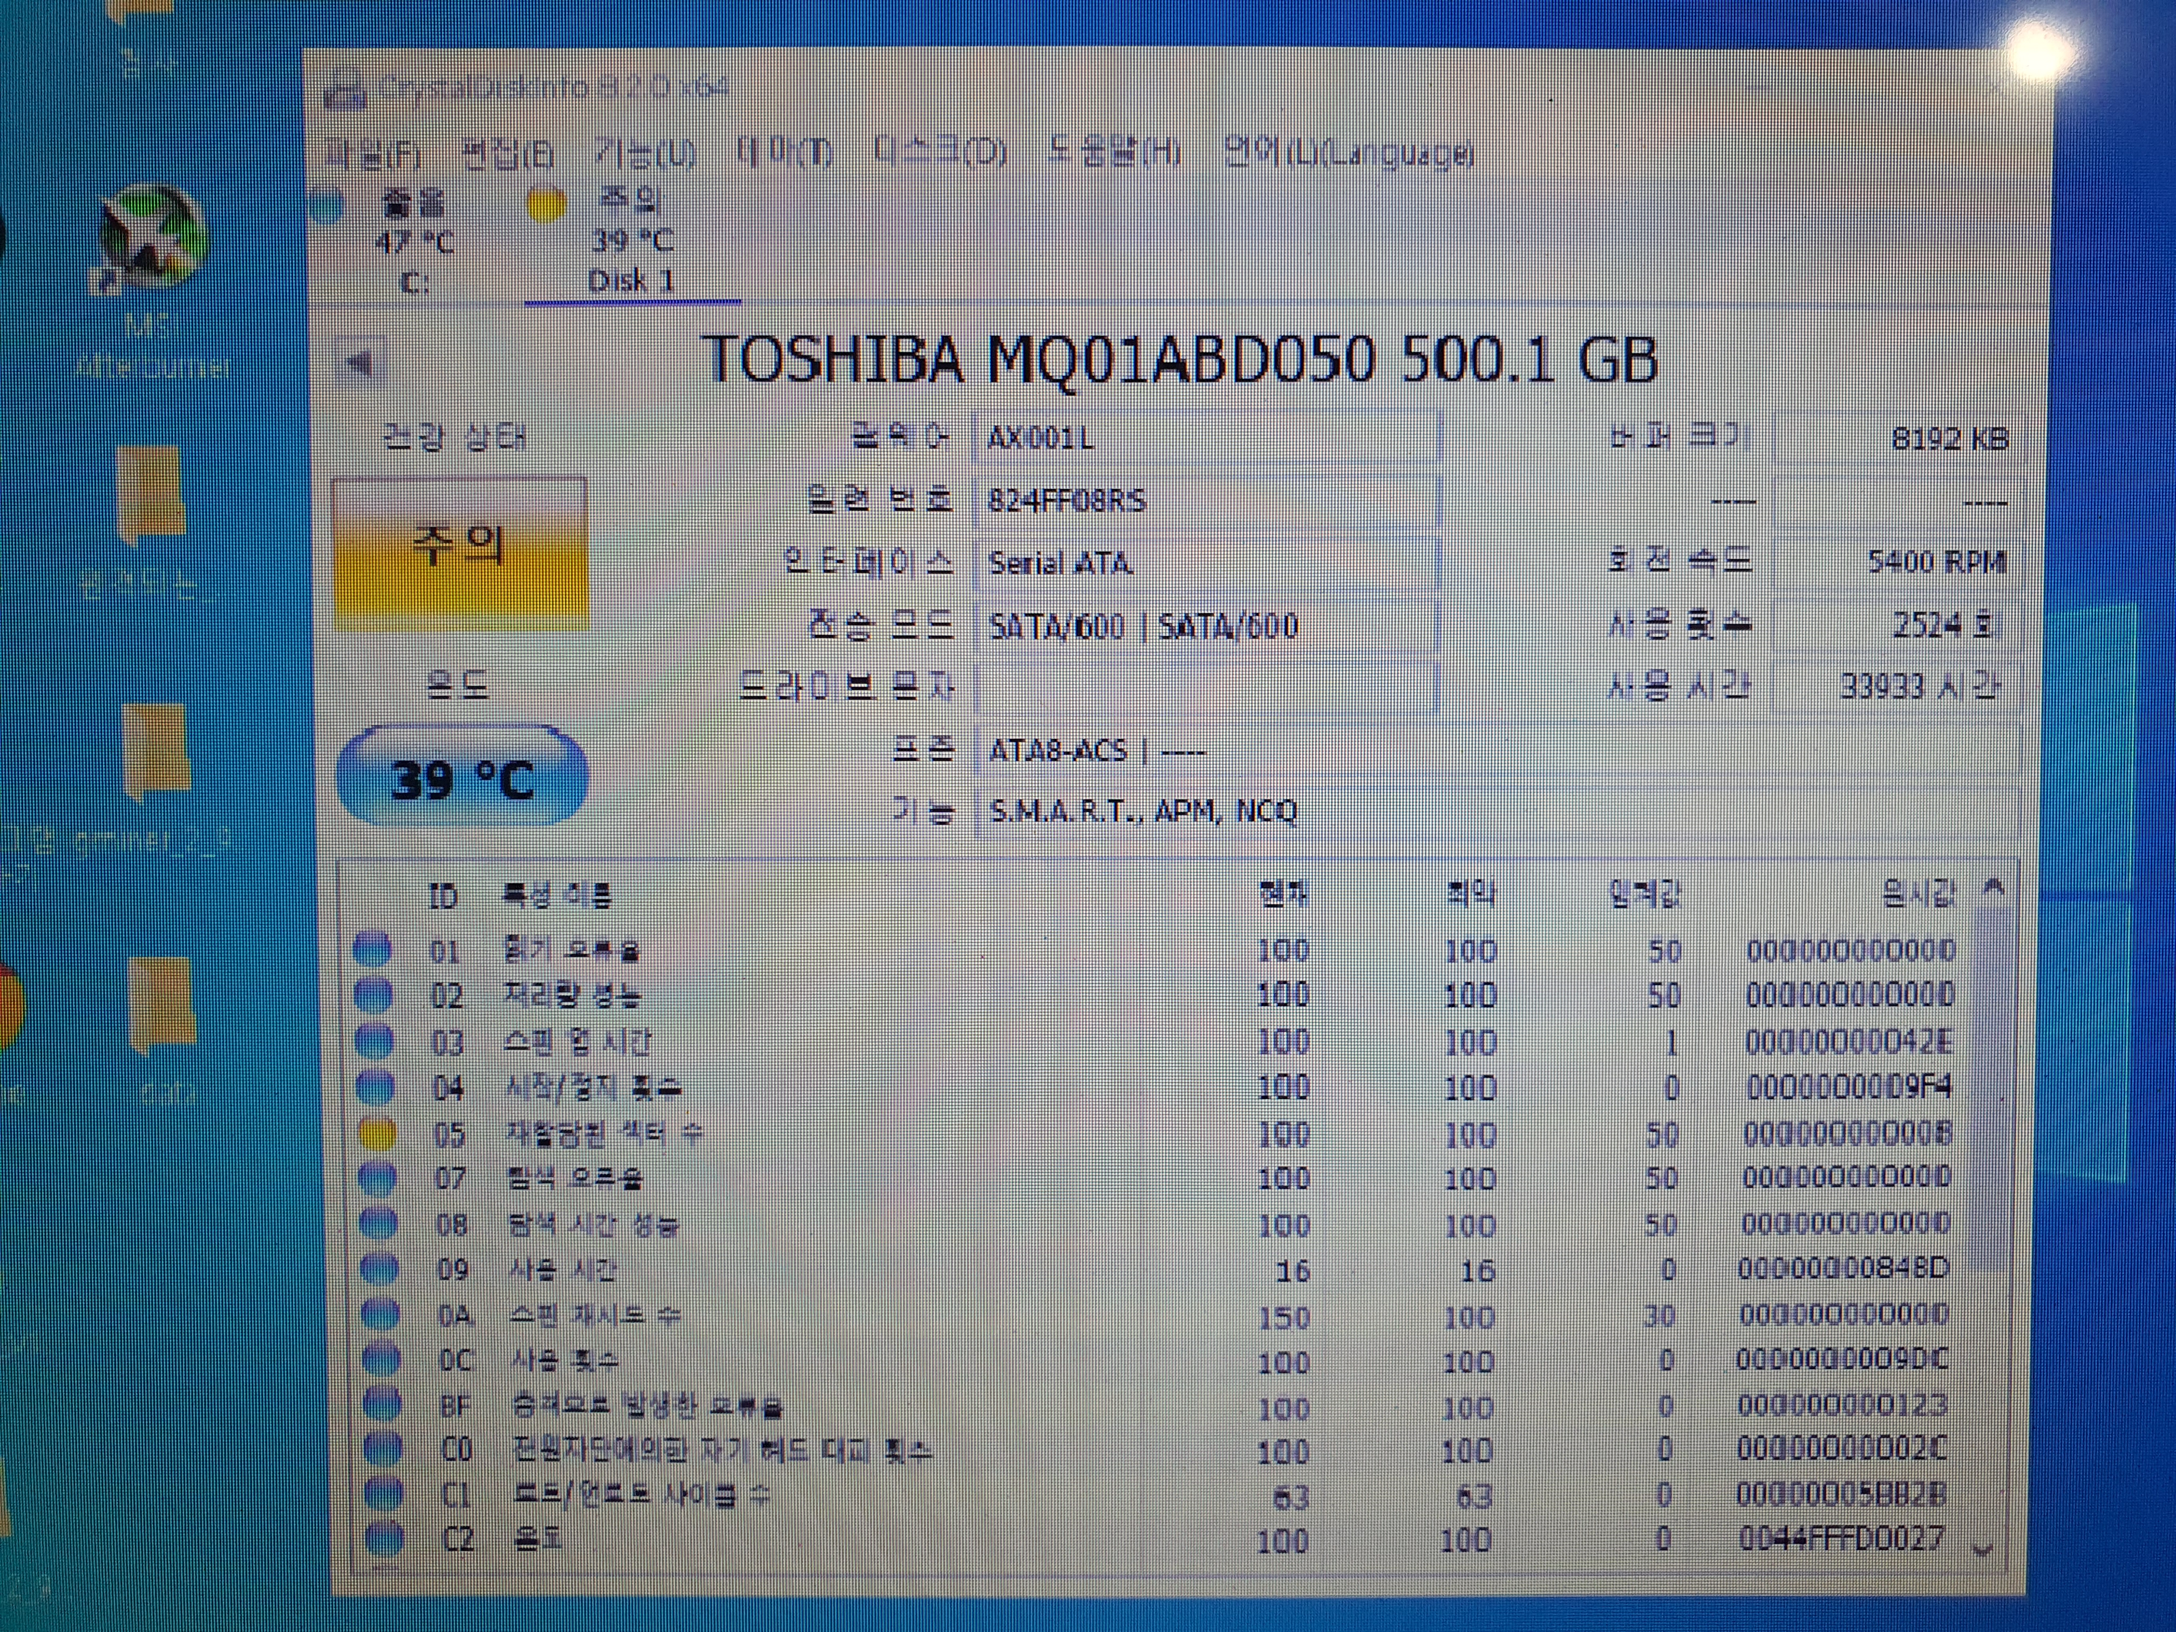This screenshot has height=1632, width=2176.
Task: Click raw value 00000000002C
Action: pyautogui.click(x=1841, y=1449)
